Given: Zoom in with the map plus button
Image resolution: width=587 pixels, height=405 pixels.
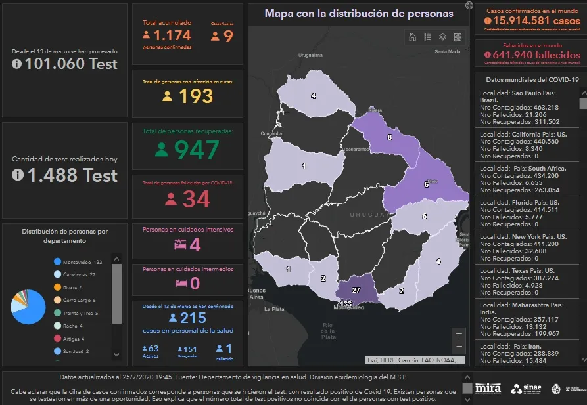Looking at the screenshot, I should [459, 333].
